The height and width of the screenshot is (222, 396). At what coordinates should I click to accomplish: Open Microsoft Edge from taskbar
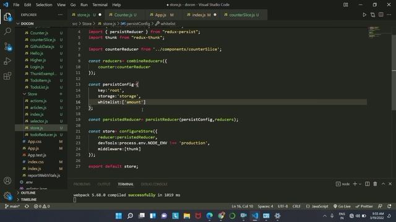tap(210, 216)
